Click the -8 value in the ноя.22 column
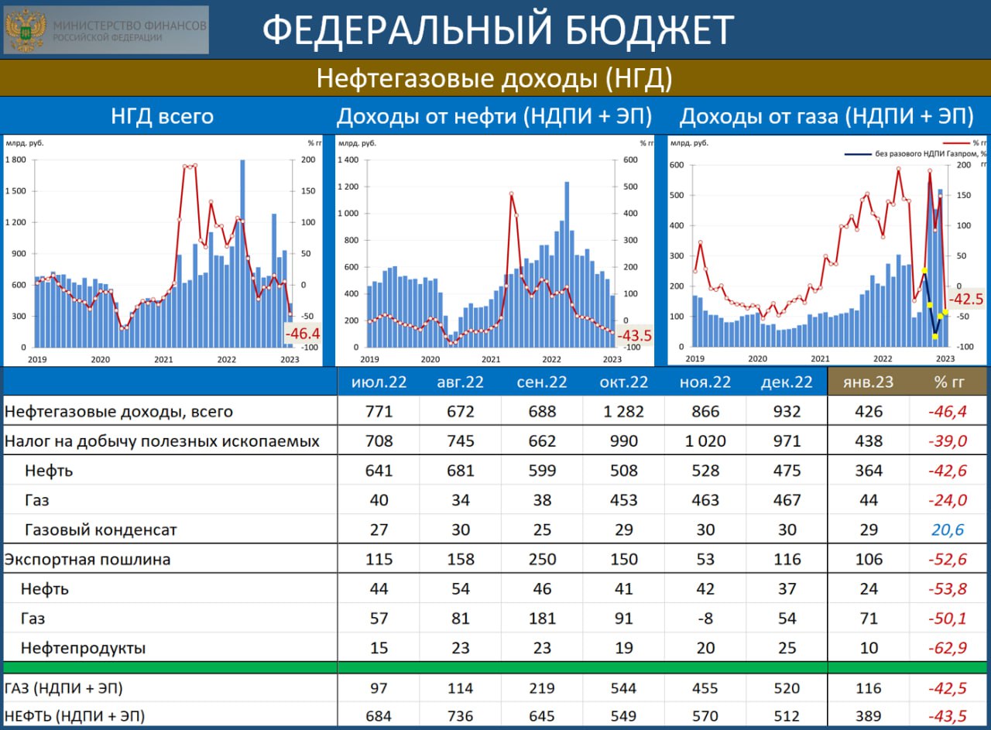Viewport: 991px width, 730px height. pyautogui.click(x=705, y=619)
